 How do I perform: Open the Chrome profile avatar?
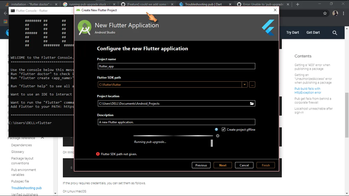[335, 13]
